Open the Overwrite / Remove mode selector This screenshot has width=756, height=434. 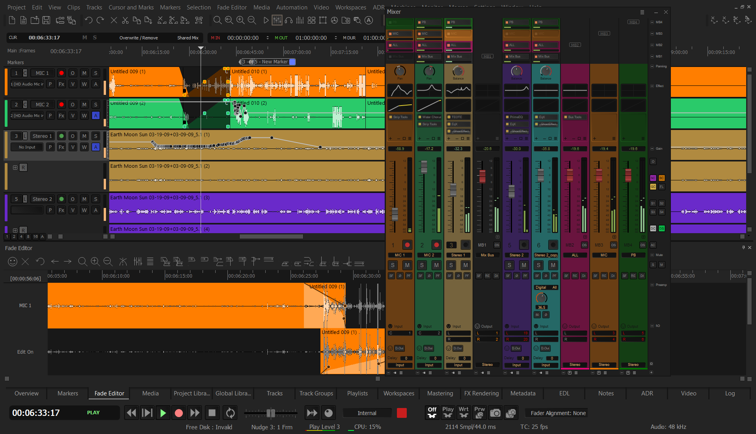(139, 37)
